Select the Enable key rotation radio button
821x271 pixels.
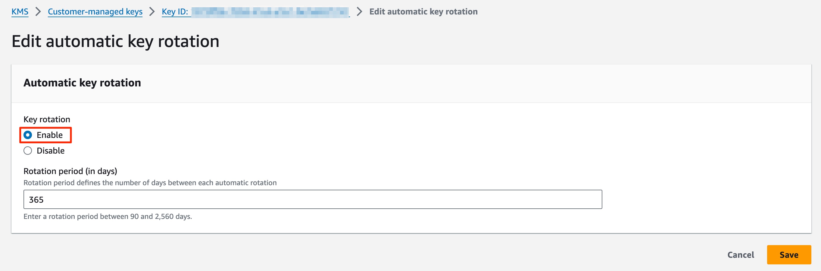[28, 135]
